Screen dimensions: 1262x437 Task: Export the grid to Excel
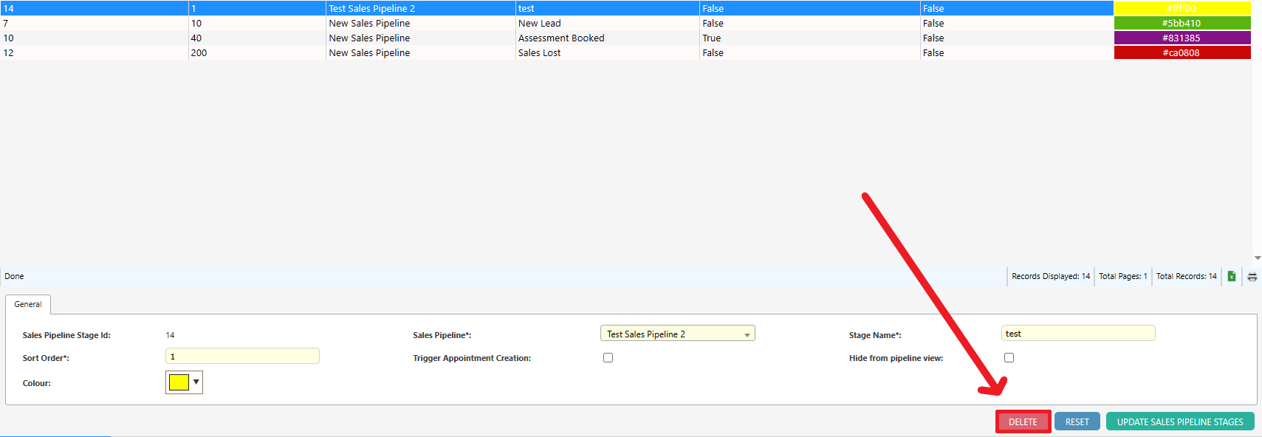pyautogui.click(x=1231, y=276)
